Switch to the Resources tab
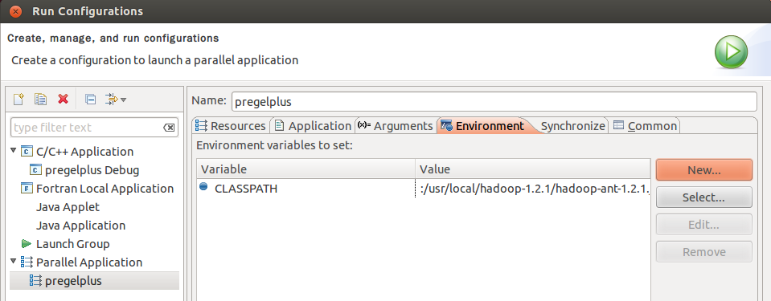The height and width of the screenshot is (301, 771). (231, 126)
